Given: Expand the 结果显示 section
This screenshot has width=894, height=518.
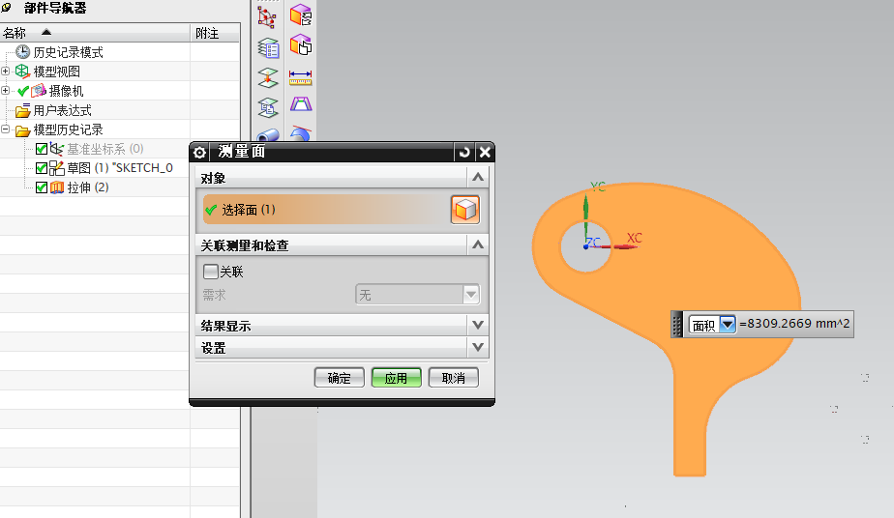Looking at the screenshot, I should coord(477,326).
